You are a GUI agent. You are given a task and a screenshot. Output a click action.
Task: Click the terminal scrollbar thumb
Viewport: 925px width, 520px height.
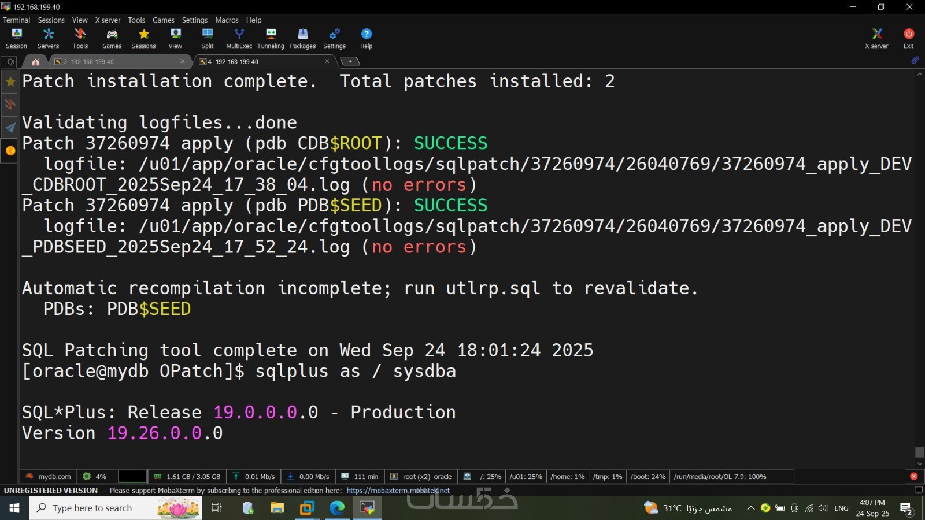(920, 452)
